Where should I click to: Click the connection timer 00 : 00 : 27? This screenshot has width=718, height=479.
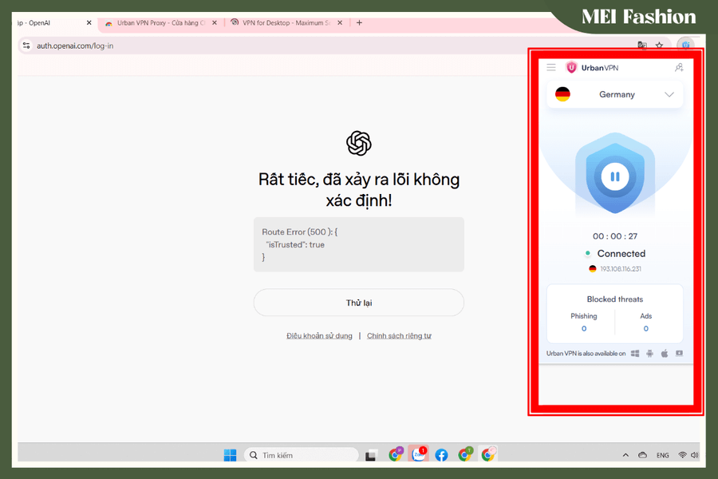pos(615,236)
